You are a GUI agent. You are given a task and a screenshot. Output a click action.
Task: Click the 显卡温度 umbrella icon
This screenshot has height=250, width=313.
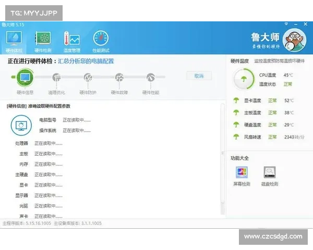[236, 101]
